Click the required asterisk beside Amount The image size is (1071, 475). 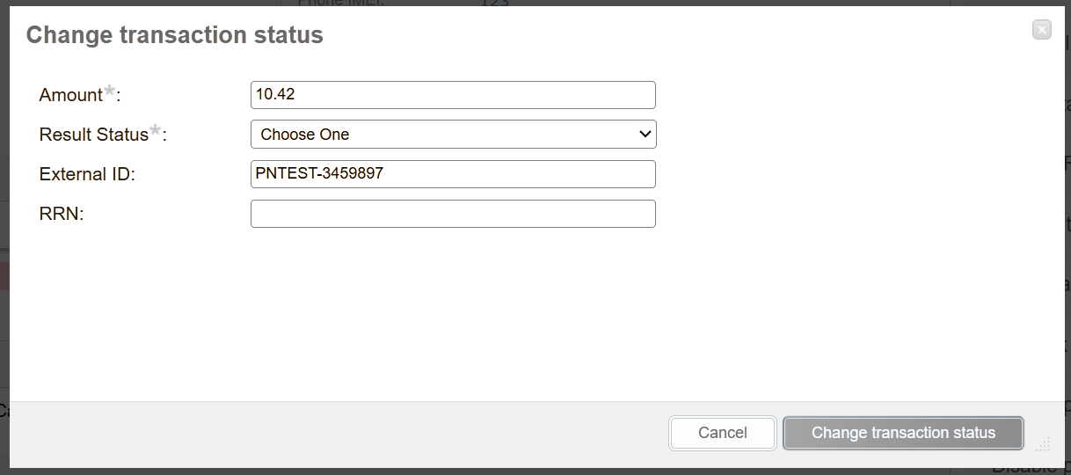pos(110,91)
